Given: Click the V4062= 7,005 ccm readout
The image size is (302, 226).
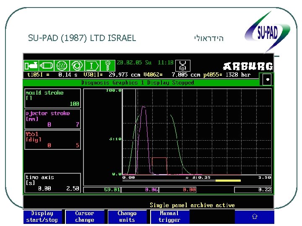Looking at the screenshot, I should (172, 75).
